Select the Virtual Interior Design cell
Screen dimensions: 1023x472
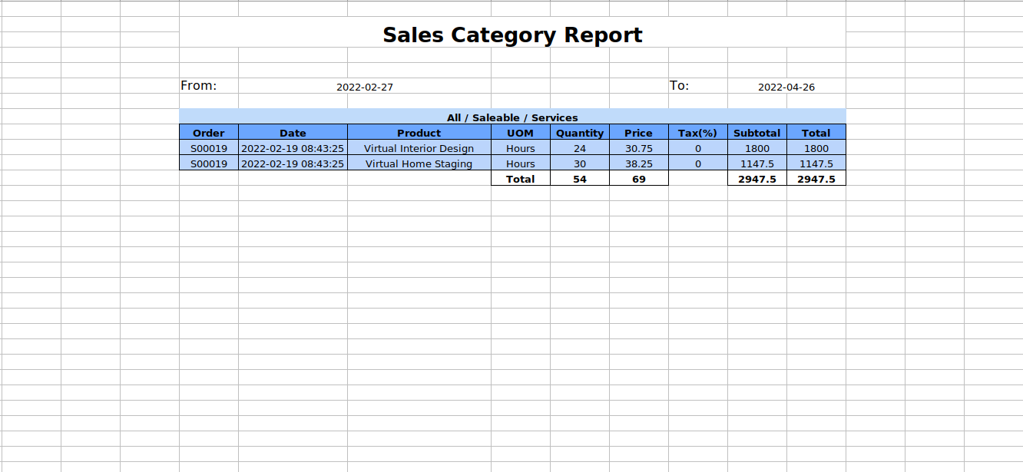[419, 148]
